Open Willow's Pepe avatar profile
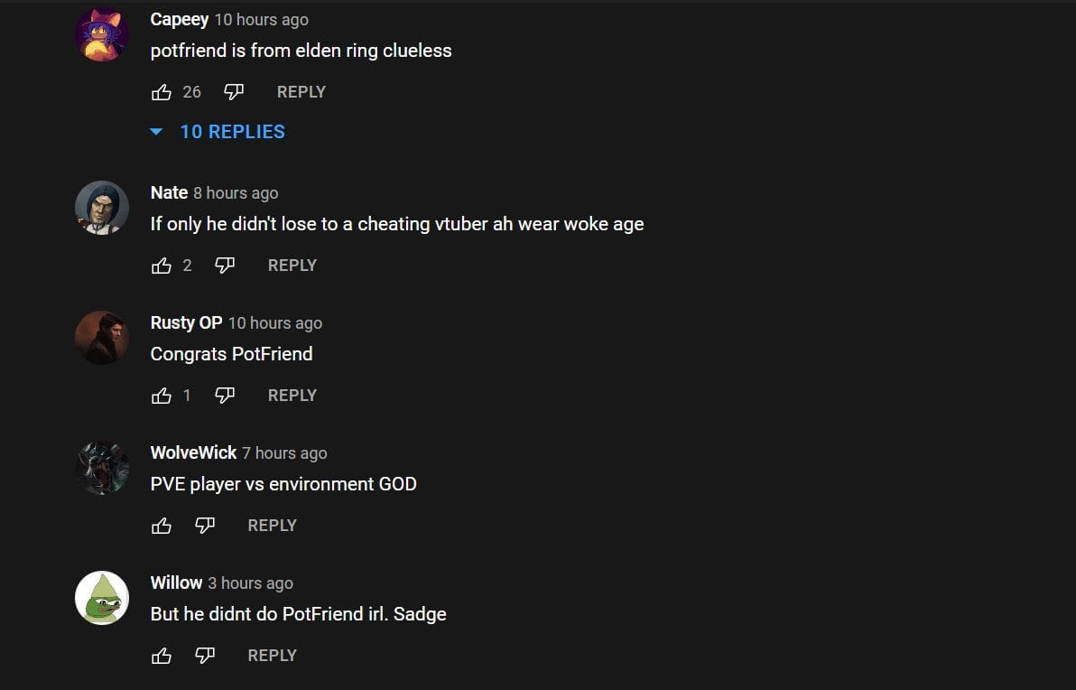1076x690 pixels. click(x=102, y=598)
